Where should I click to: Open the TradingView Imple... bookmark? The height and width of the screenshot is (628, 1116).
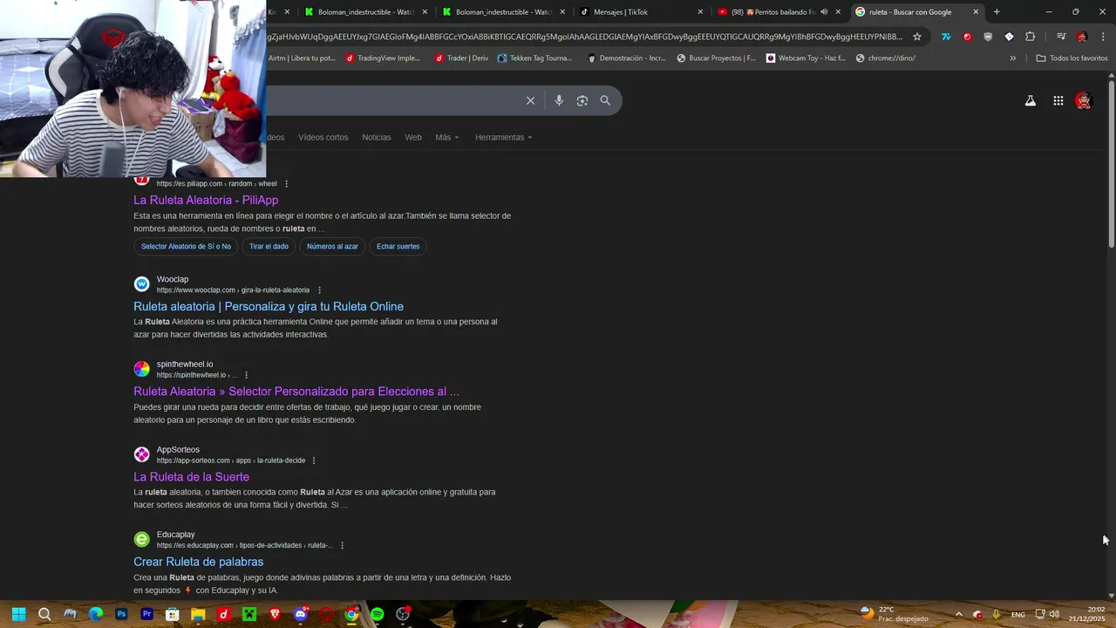pos(383,58)
